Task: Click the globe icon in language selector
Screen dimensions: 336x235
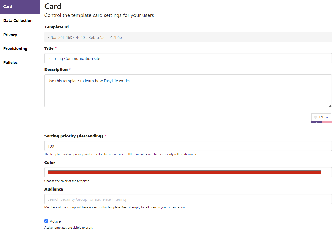Action: pyautogui.click(x=315, y=117)
